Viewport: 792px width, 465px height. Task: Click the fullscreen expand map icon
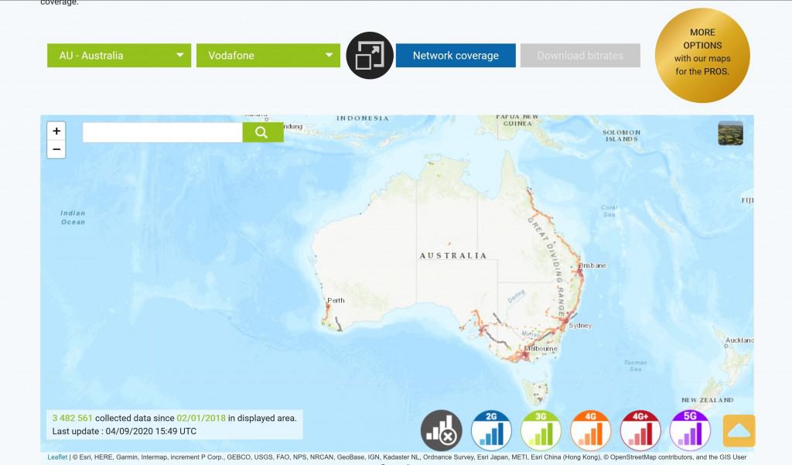coord(370,56)
